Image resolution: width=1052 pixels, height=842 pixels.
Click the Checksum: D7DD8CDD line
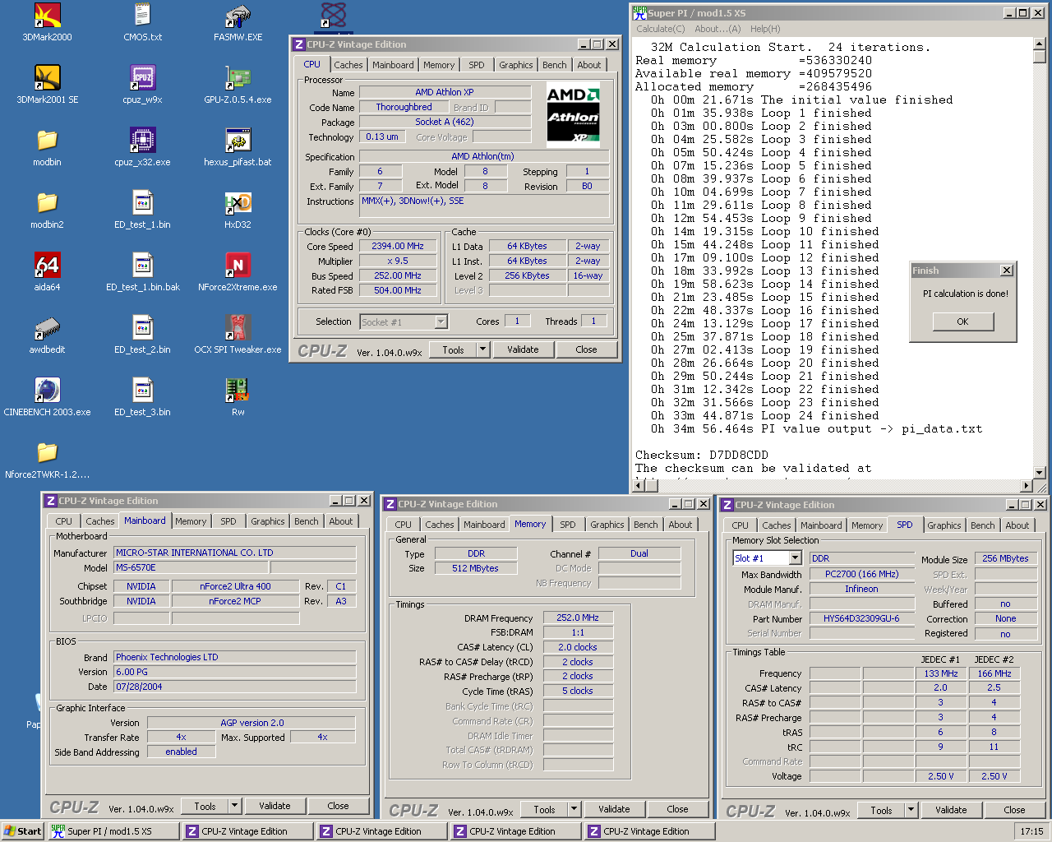pos(702,455)
